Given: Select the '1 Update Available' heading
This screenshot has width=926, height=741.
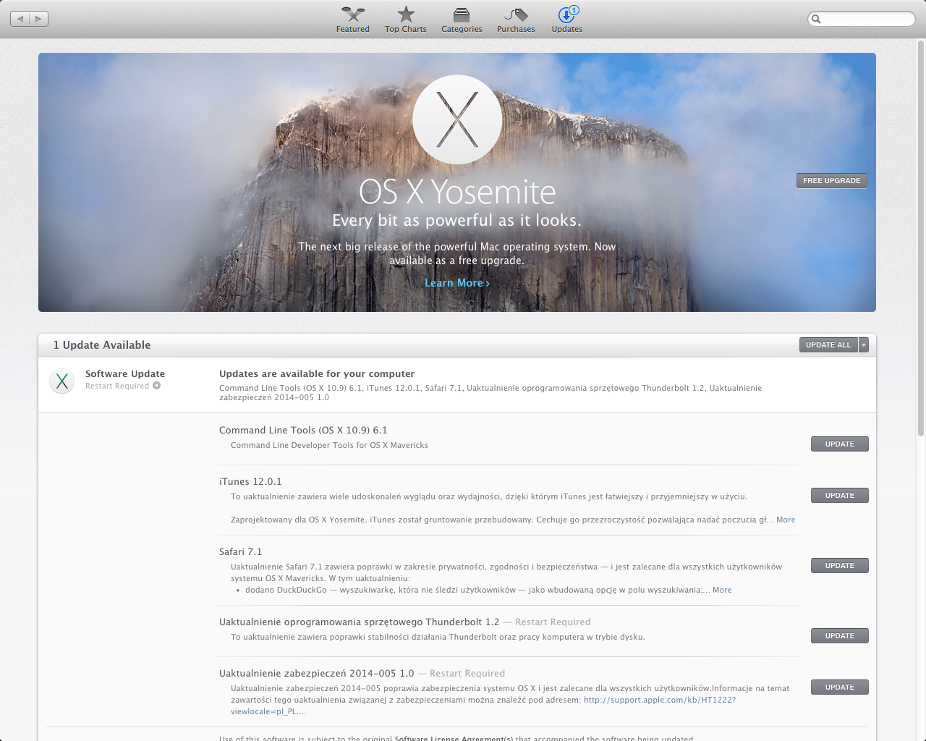Looking at the screenshot, I should (102, 345).
